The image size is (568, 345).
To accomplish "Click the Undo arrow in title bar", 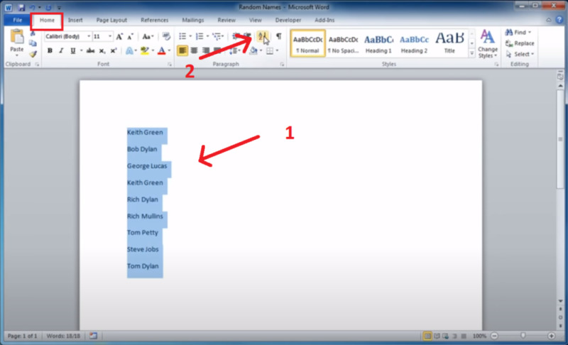I will point(32,7).
